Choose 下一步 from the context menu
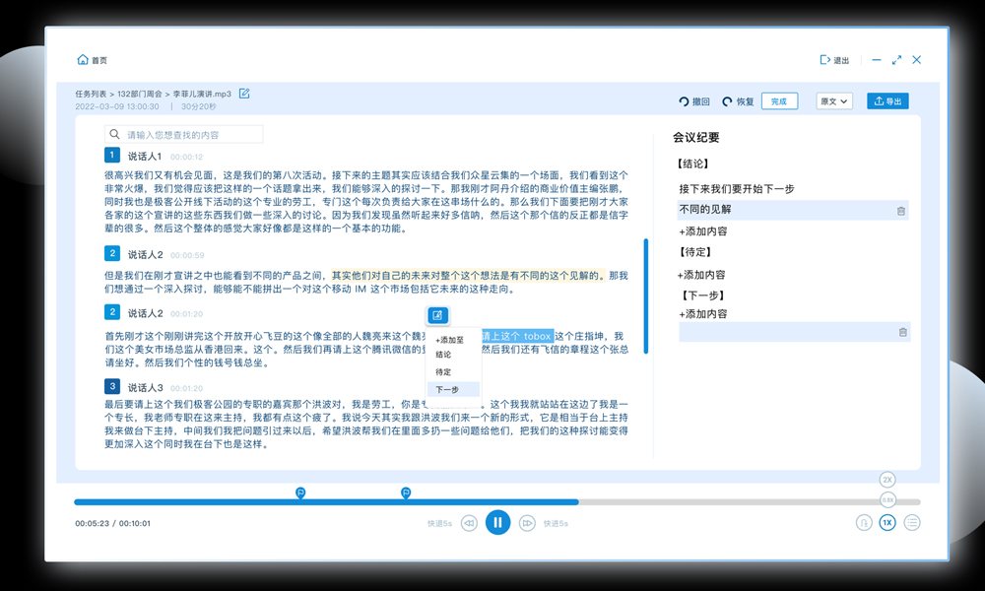Viewport: 985px width, 591px height. click(x=450, y=389)
